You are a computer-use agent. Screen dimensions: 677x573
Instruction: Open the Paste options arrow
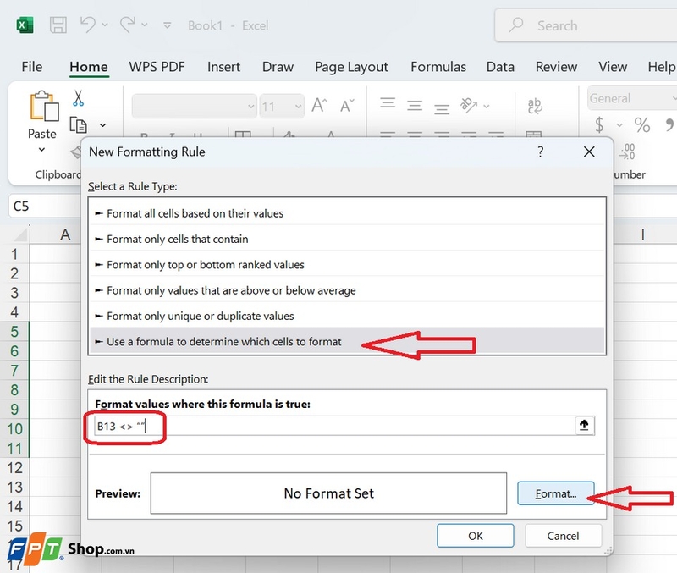(x=41, y=150)
